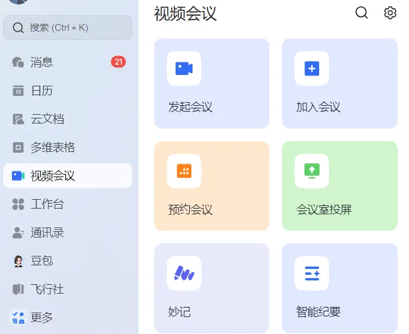Click the 妙记 card
This screenshot has height=334, width=409.
tap(211, 288)
